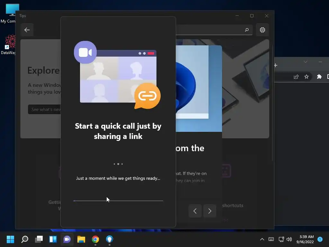The width and height of the screenshot is (329, 247).
Task: Open Widgets from the taskbar
Action: click(x=53, y=239)
